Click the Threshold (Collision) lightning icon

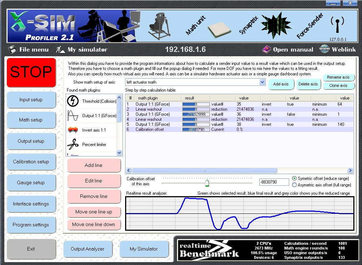click(x=73, y=101)
